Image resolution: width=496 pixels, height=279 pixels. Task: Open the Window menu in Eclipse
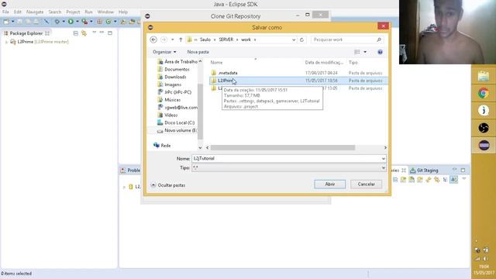[x=105, y=12]
